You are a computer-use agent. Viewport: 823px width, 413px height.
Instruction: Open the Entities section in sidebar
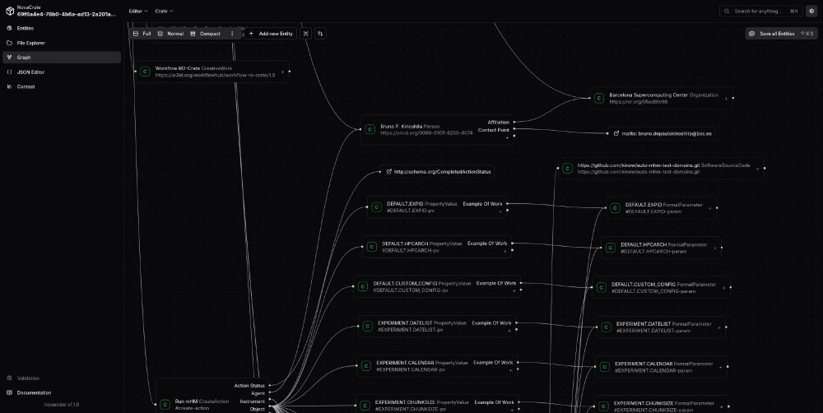click(x=62, y=28)
